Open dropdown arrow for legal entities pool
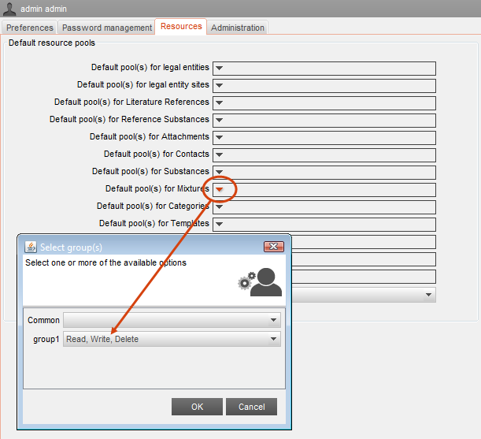Image resolution: width=481 pixels, height=439 pixels. [219, 69]
